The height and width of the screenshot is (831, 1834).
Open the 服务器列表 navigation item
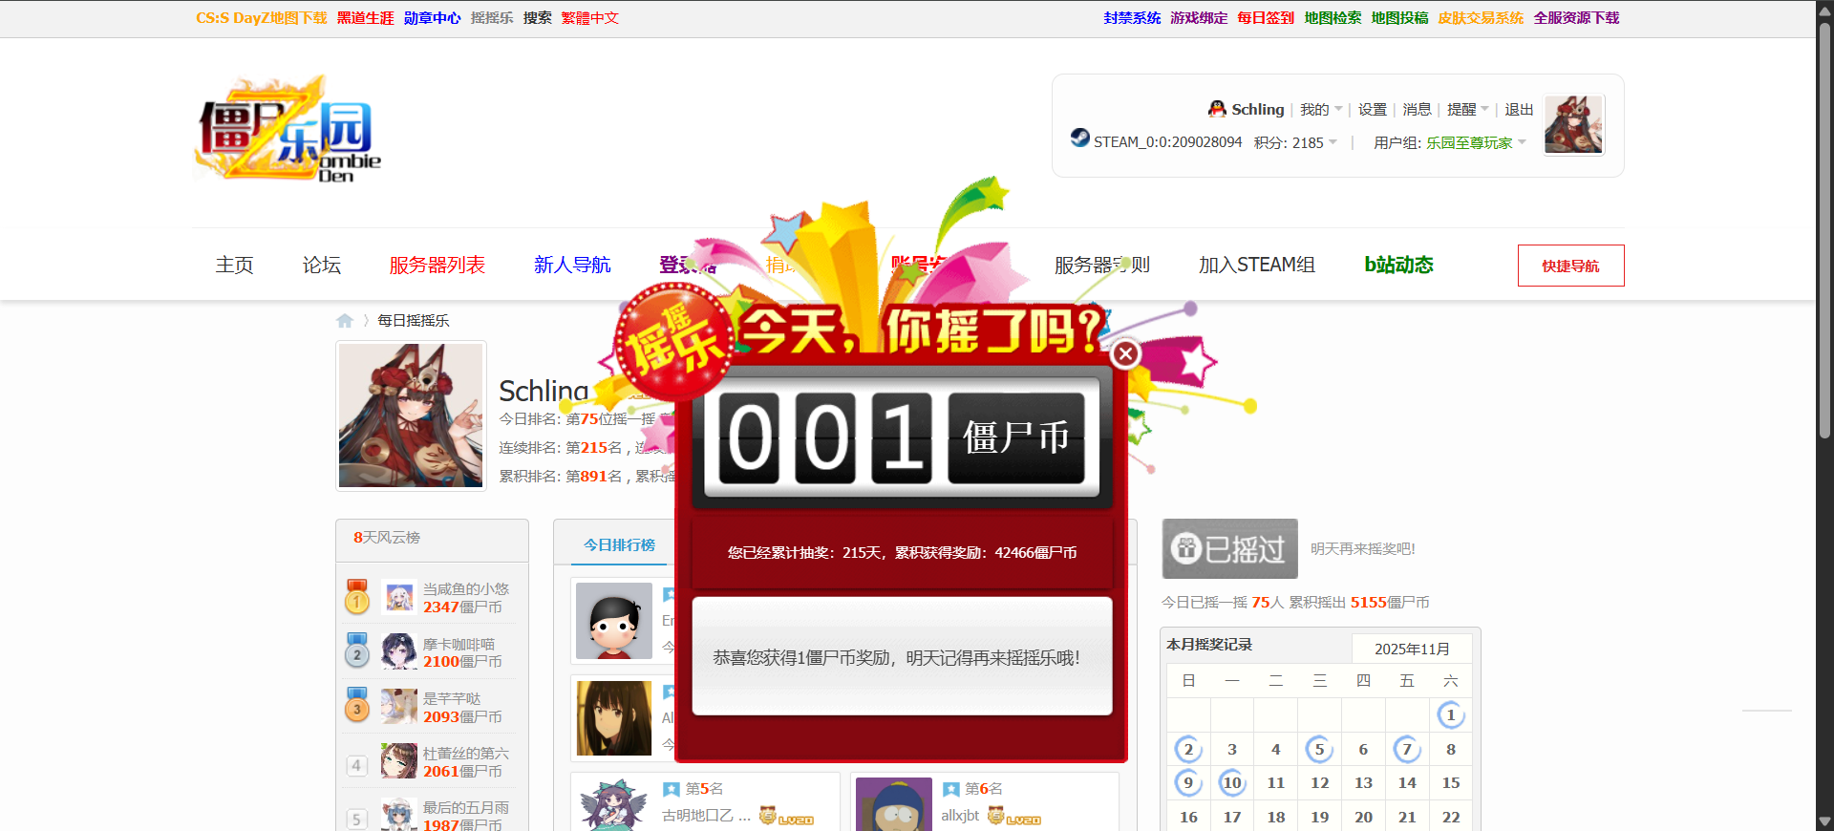[x=437, y=265]
